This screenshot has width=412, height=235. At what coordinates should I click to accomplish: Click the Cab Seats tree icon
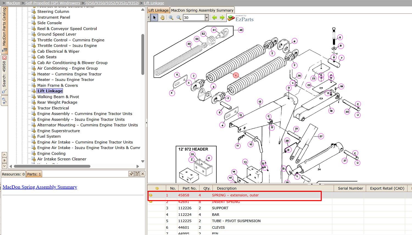click(34, 57)
